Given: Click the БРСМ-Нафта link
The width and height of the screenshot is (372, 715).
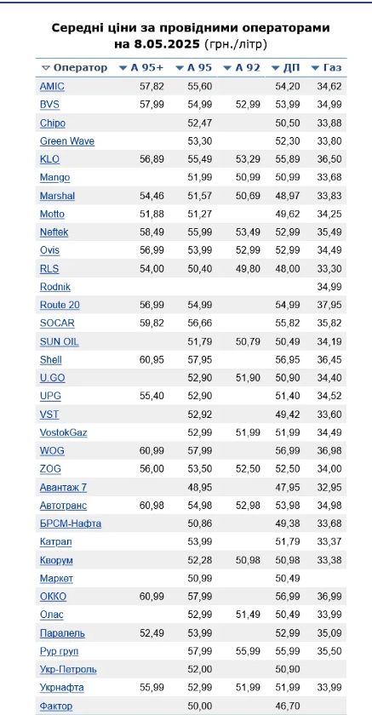Looking at the screenshot, I should [71, 524].
